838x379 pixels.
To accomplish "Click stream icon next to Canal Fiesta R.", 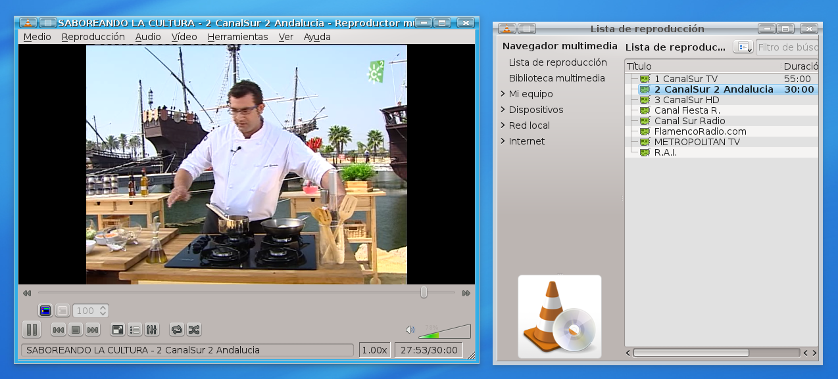I will click(645, 110).
